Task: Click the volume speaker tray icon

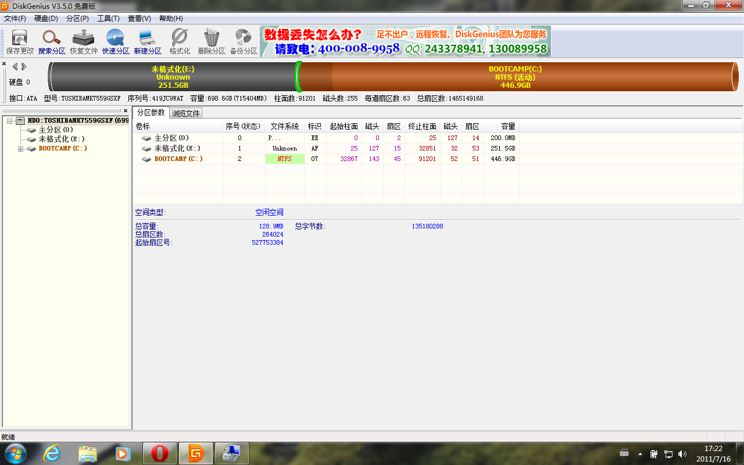Action: click(682, 453)
